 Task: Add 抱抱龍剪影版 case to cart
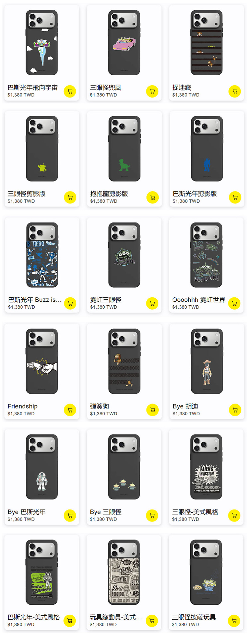pos(153,197)
